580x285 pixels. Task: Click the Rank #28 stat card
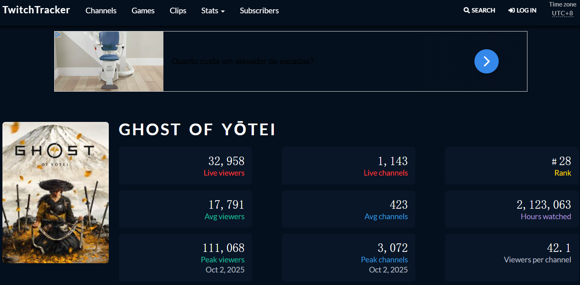click(512, 166)
